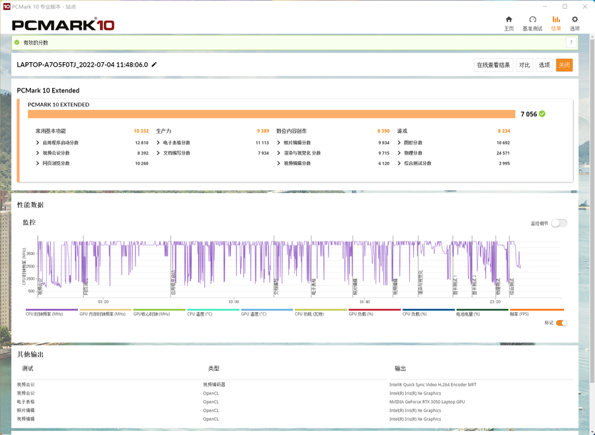Toggle the 监控细节 switch
This screenshot has width=595, height=435.
pyautogui.click(x=559, y=223)
